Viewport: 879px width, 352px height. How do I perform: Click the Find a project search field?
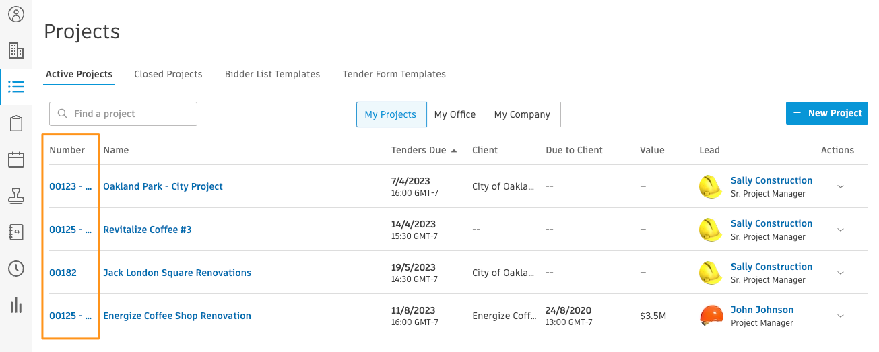[123, 114]
